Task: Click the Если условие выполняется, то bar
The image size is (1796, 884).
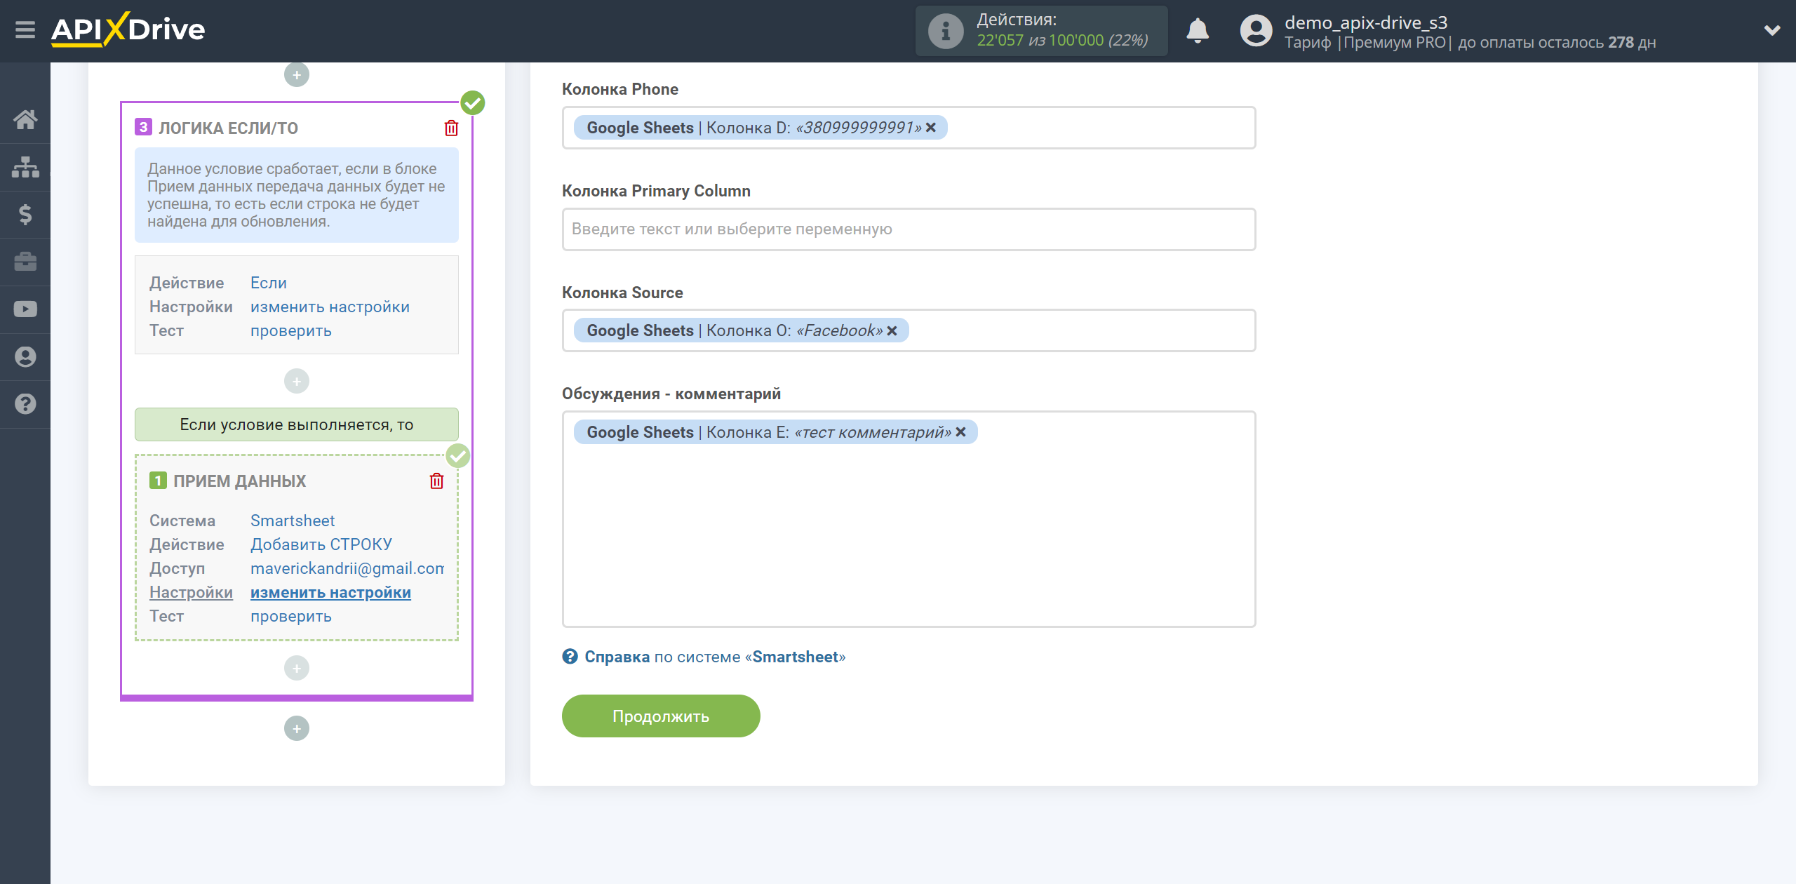Action: [x=297, y=424]
